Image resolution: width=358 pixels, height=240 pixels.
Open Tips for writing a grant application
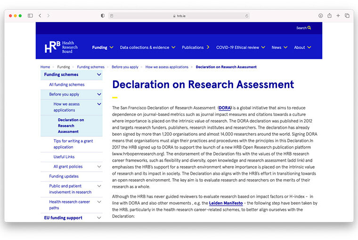[x=73, y=144]
